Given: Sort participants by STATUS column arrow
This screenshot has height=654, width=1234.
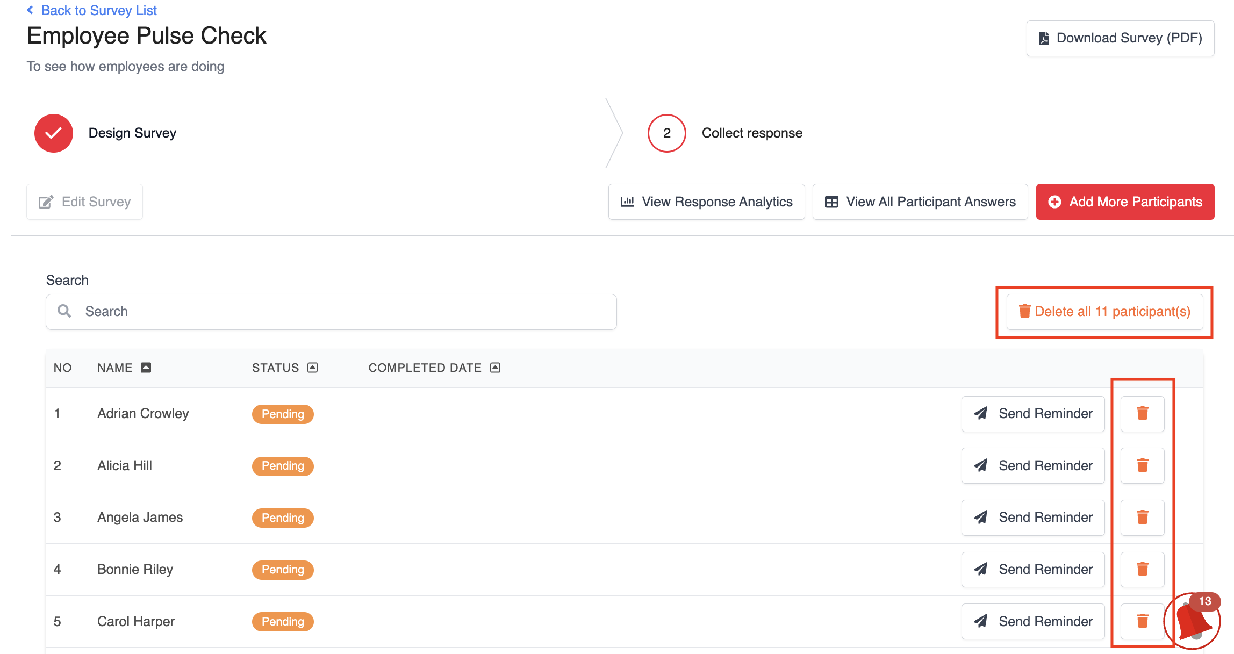Looking at the screenshot, I should click(x=312, y=368).
